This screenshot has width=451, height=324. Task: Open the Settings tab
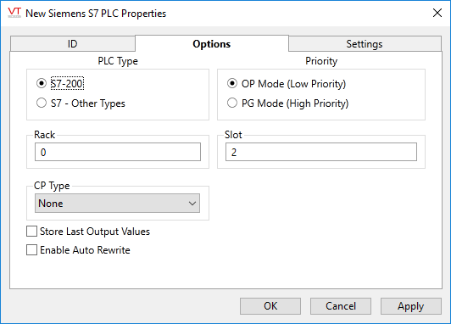365,44
